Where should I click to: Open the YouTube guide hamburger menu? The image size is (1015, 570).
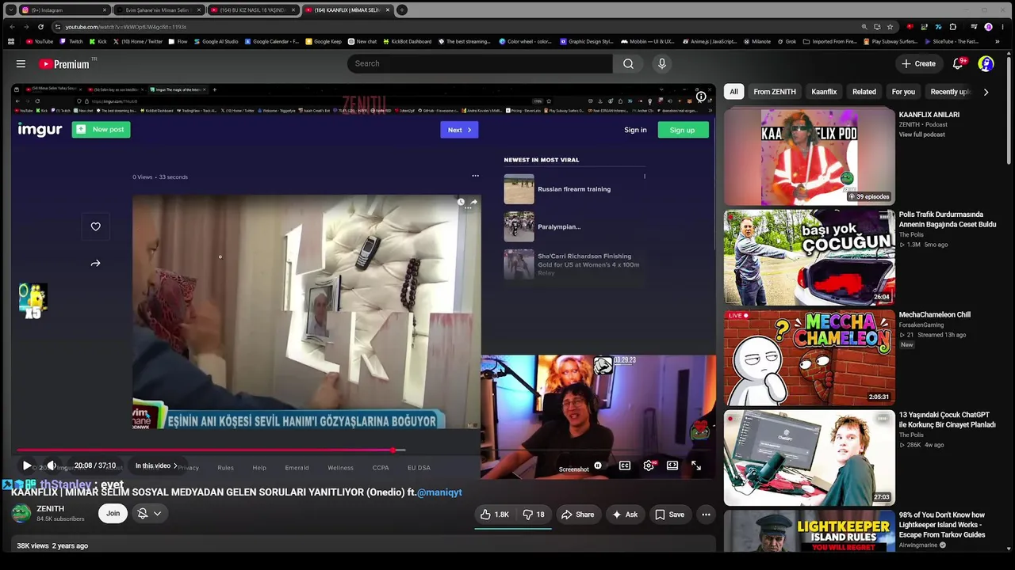pos(21,63)
